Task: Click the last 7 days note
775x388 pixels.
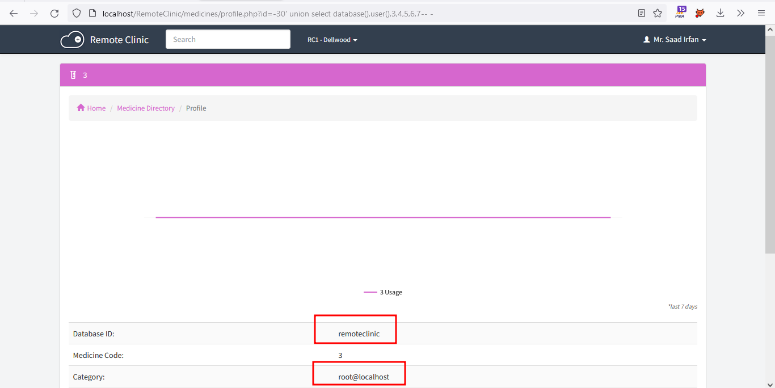Action: tap(683, 306)
